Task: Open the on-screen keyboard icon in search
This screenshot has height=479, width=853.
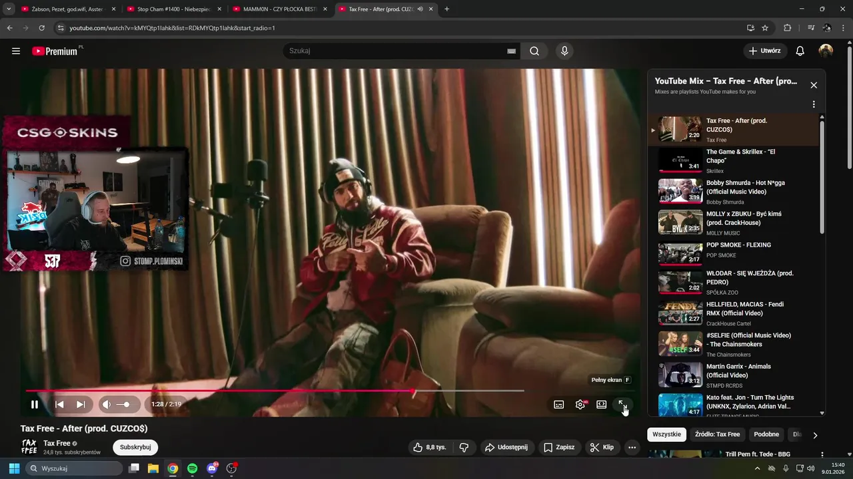Action: tap(512, 51)
